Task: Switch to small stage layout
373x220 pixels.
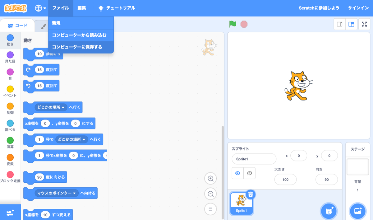Action: pyautogui.click(x=339, y=24)
